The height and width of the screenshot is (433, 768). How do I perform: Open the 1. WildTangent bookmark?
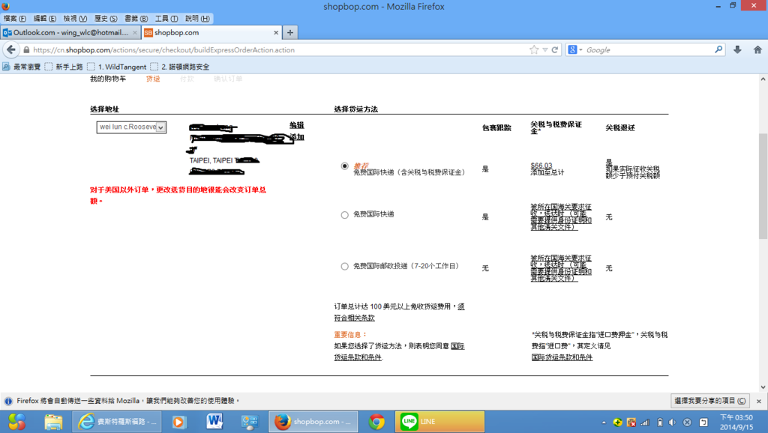pyautogui.click(x=116, y=67)
